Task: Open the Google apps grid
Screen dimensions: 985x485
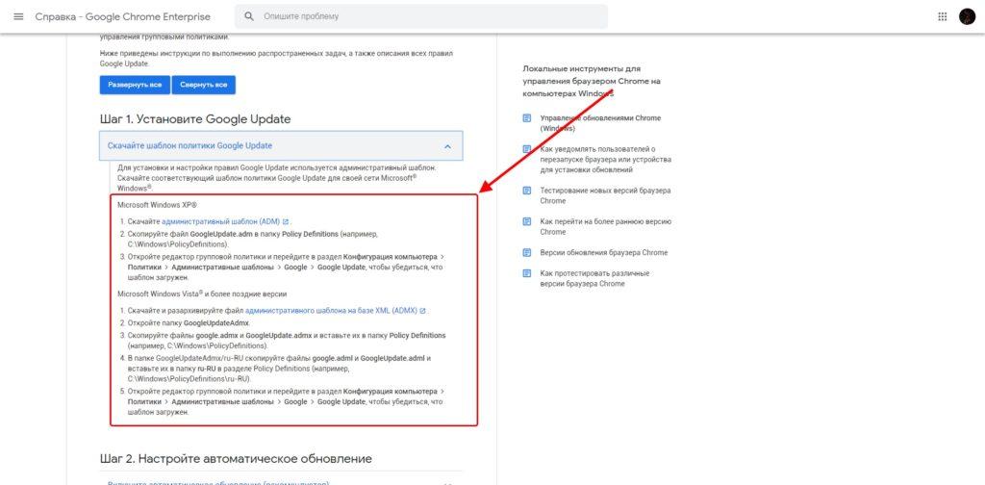Action: (943, 17)
